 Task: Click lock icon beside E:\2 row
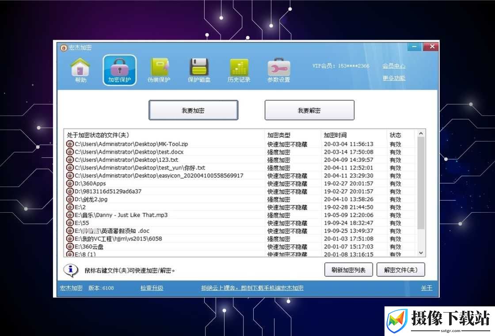click(x=70, y=207)
